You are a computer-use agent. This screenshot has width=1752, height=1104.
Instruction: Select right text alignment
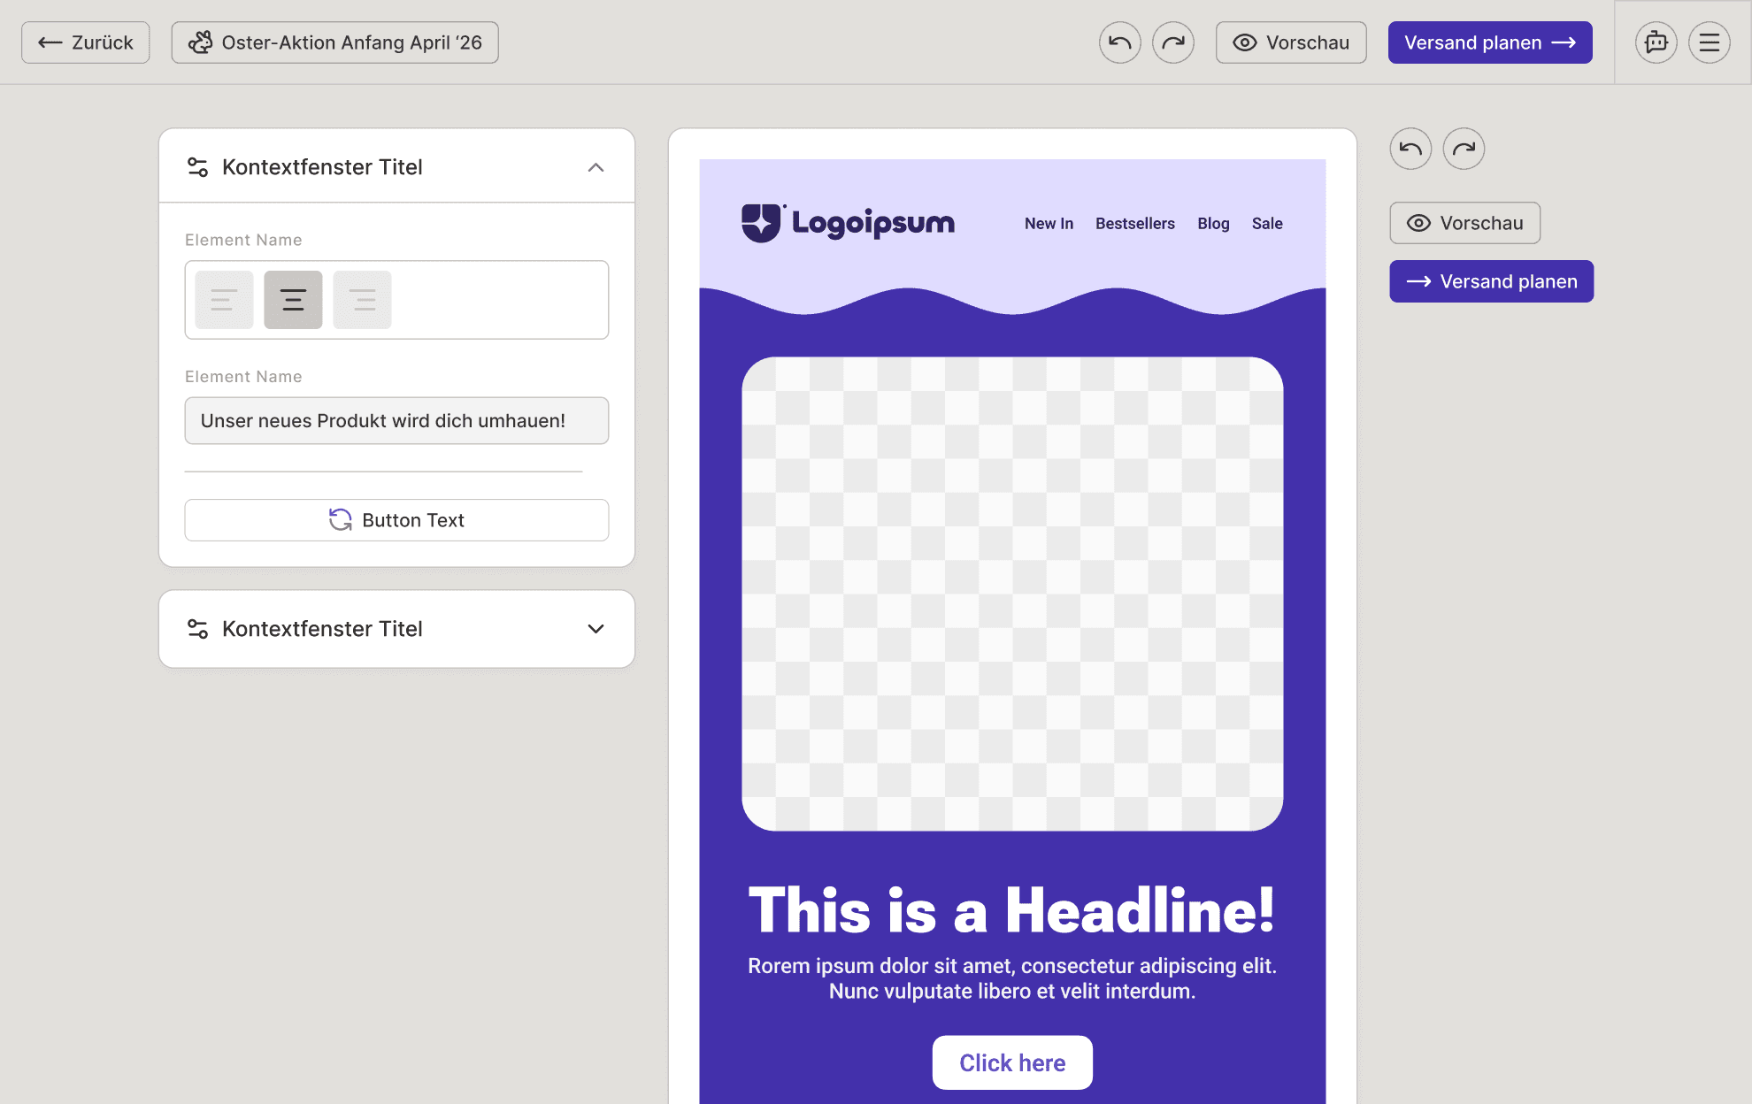362,300
